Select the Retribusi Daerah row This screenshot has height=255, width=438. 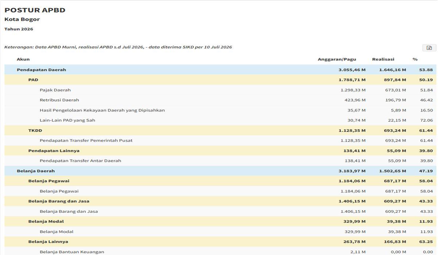(x=220, y=100)
